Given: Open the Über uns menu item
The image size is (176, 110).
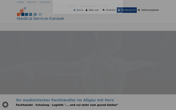Looking at the screenshot, I should tap(93, 10).
